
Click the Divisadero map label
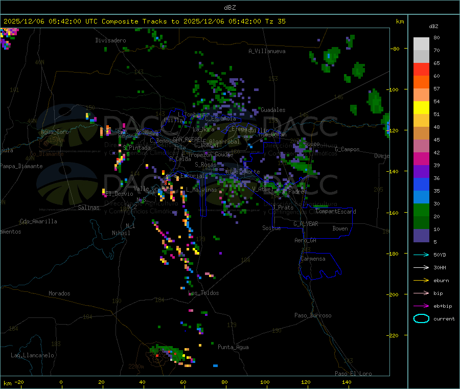[110, 40]
